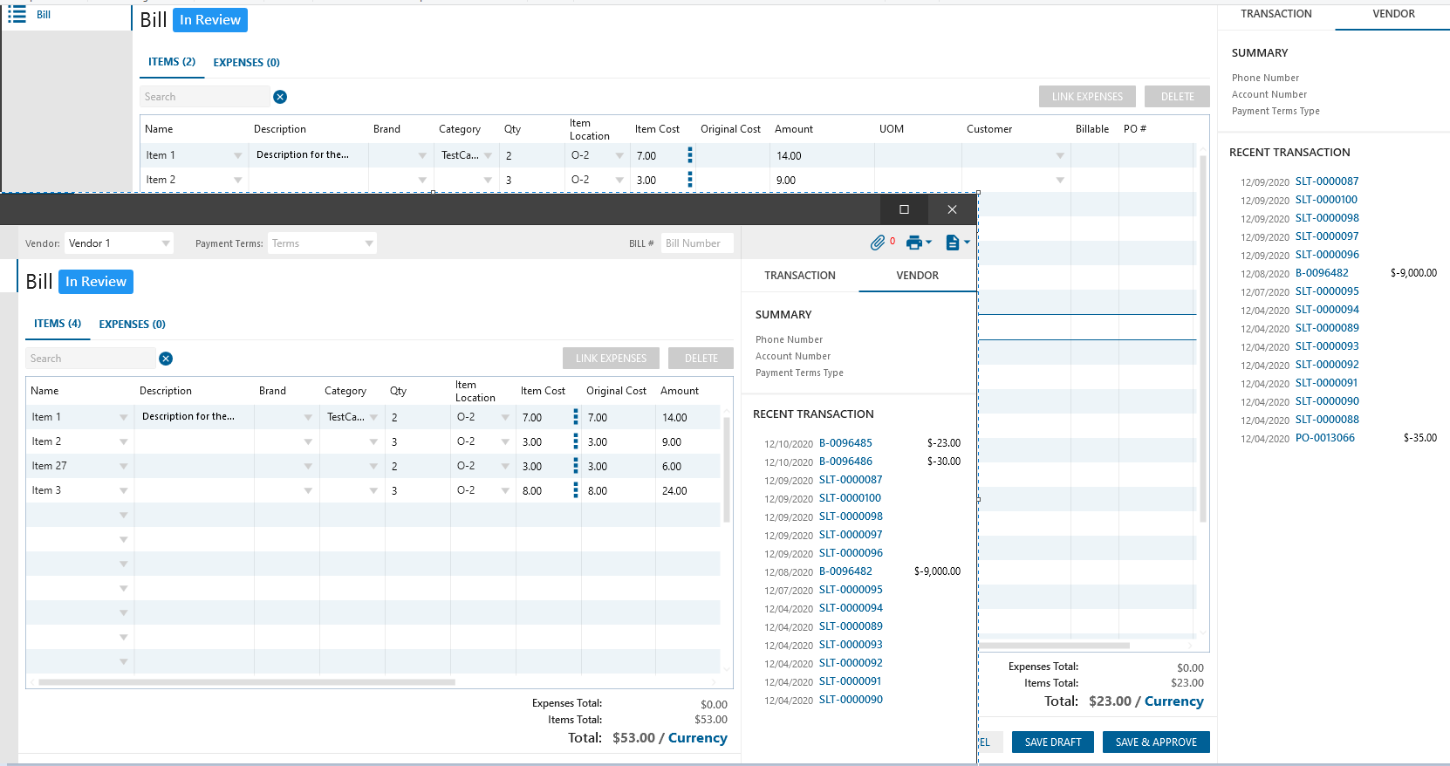Open the attachments paperclip icon

pyautogui.click(x=878, y=243)
